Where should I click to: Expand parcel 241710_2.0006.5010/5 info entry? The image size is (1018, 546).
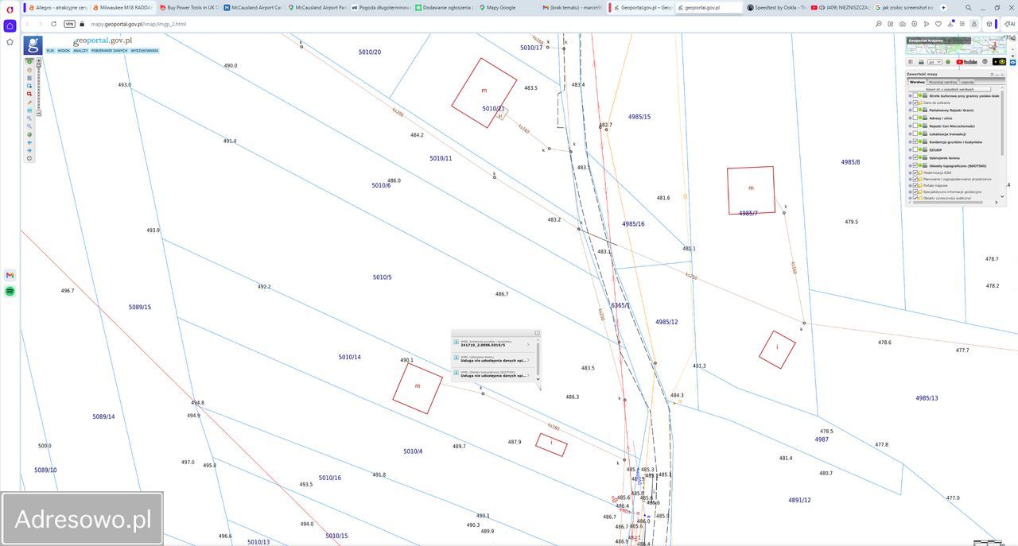[528, 344]
